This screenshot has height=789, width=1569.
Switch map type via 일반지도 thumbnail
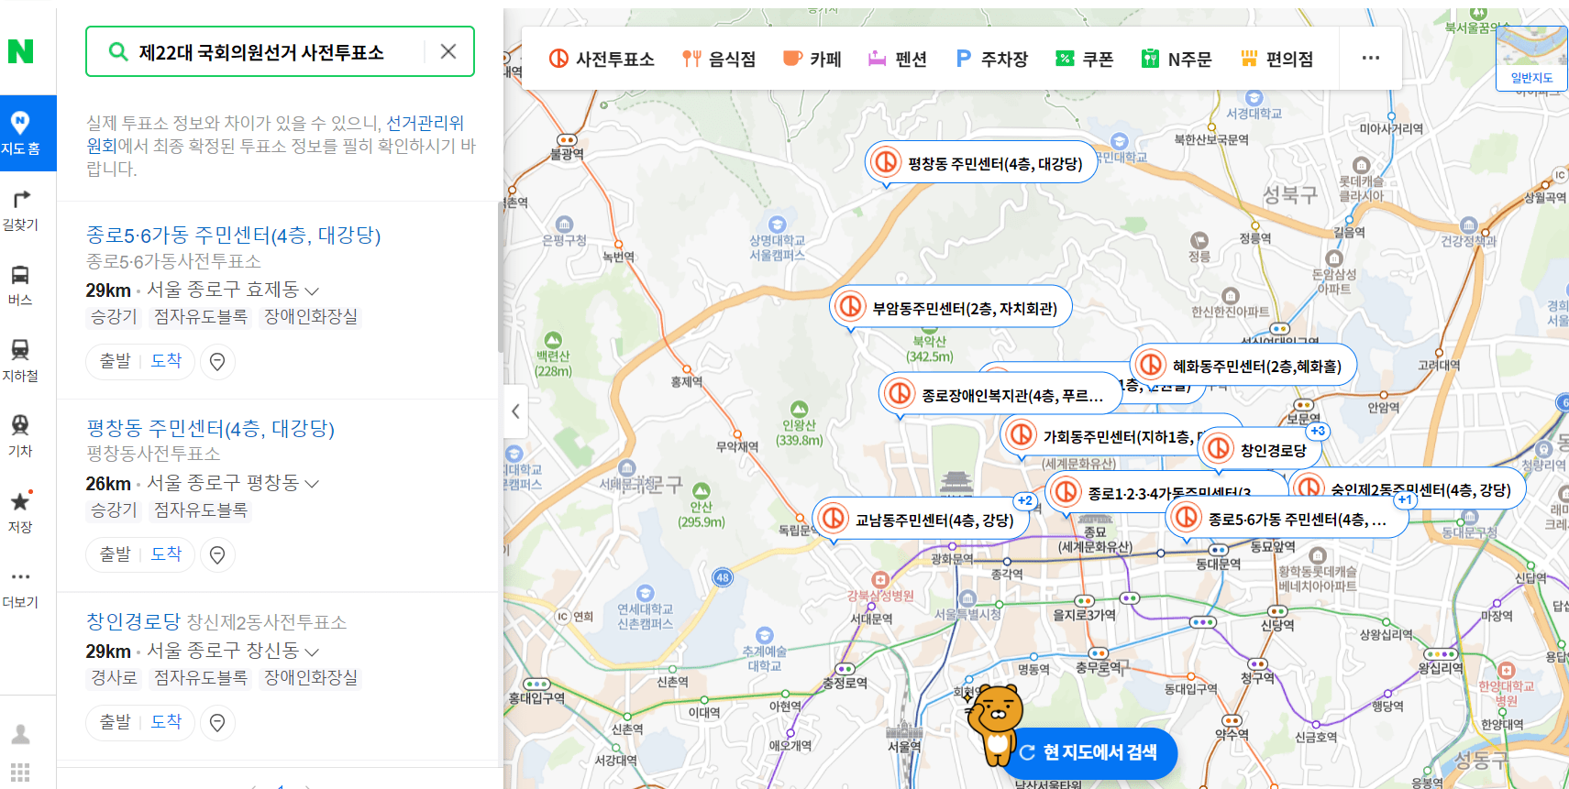click(x=1531, y=59)
